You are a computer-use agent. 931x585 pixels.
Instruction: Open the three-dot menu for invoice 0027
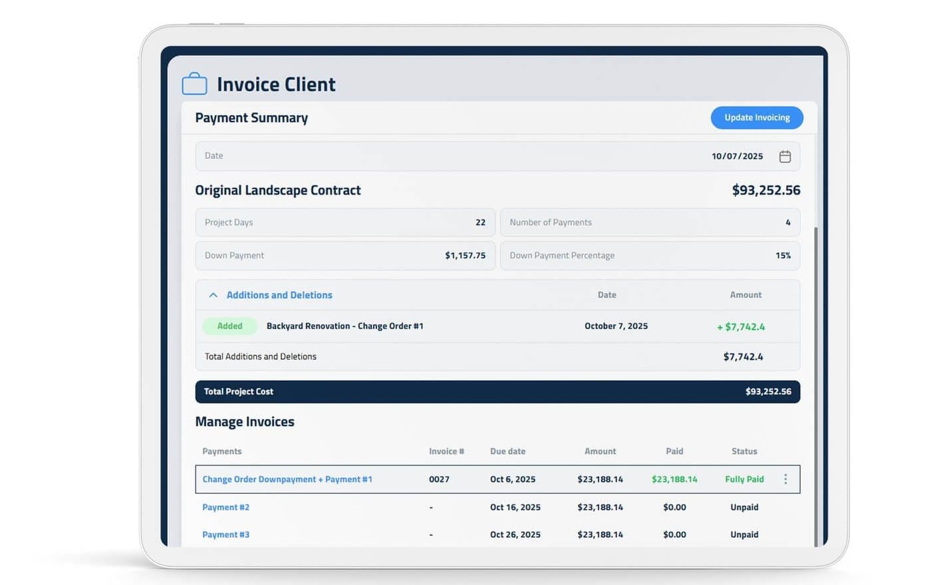(x=785, y=479)
